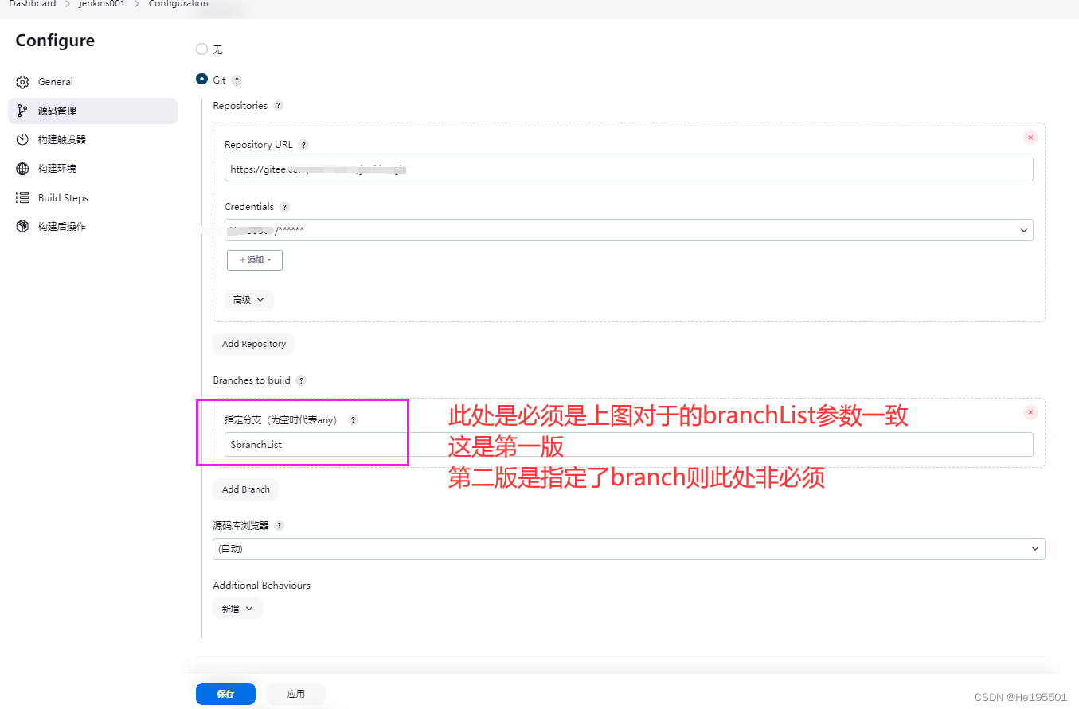Click the General gear icon in sidebar
Viewport: 1079px width, 709px height.
click(22, 82)
